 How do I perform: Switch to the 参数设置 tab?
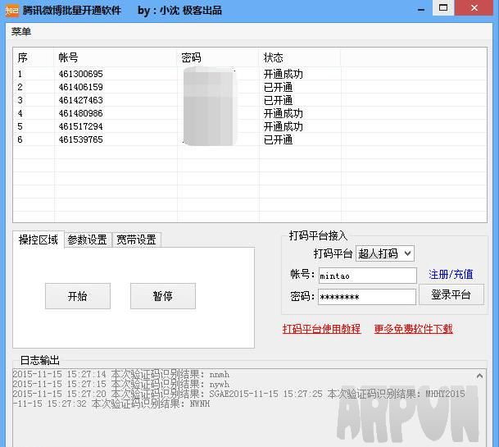point(87,239)
